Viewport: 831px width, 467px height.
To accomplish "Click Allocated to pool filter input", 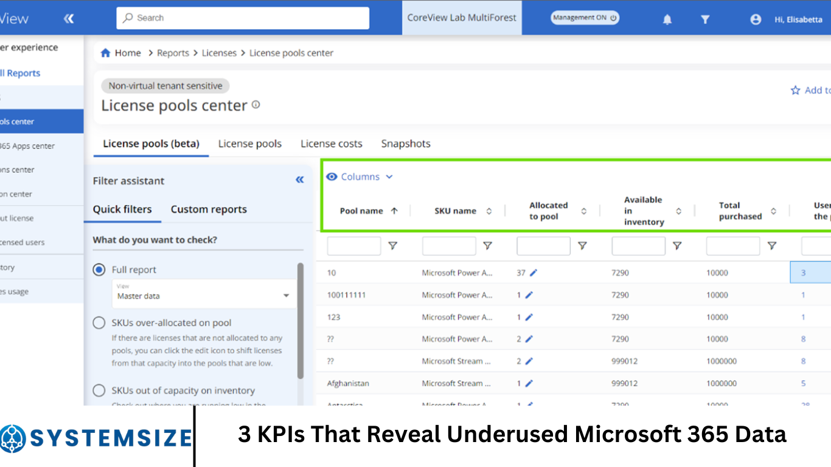I will coord(543,246).
